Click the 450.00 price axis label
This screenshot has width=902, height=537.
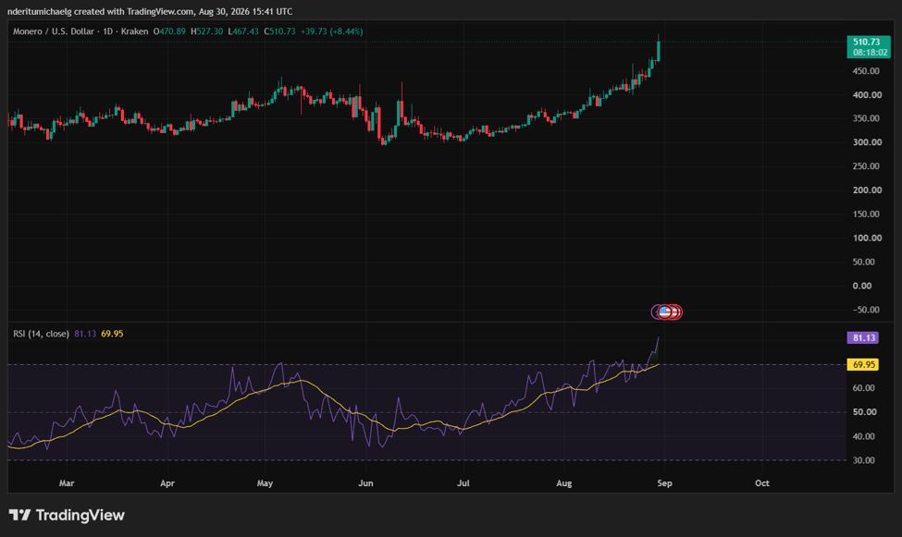tap(866, 71)
